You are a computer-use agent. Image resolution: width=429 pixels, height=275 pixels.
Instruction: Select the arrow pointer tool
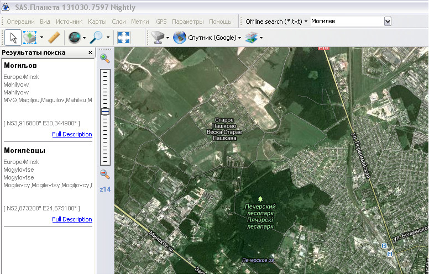[x=13, y=38]
